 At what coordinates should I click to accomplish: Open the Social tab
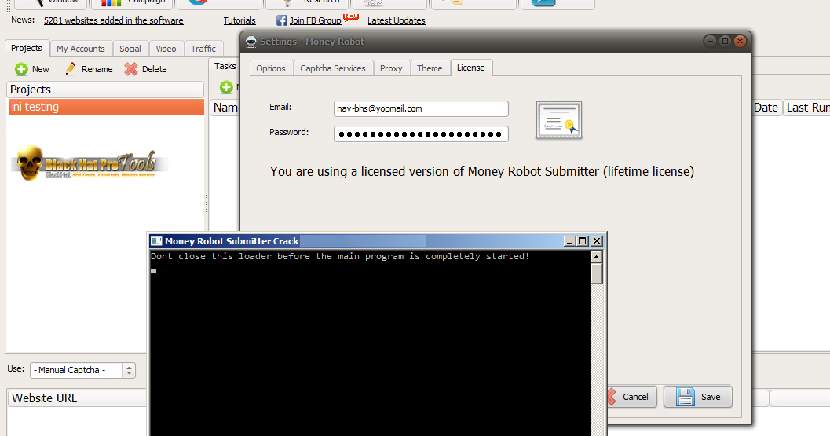click(130, 49)
